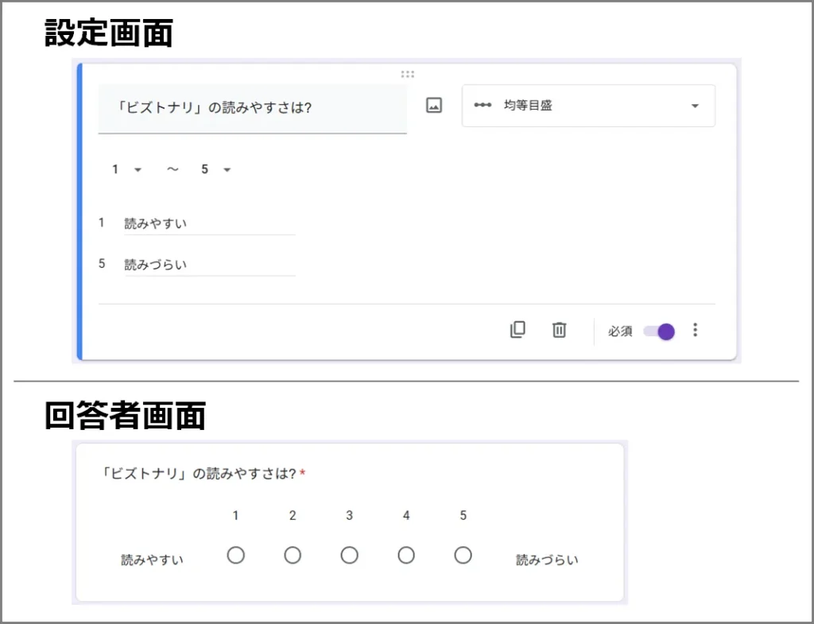Select radio button 3 on the scale
This screenshot has width=814, height=624.
tap(349, 555)
